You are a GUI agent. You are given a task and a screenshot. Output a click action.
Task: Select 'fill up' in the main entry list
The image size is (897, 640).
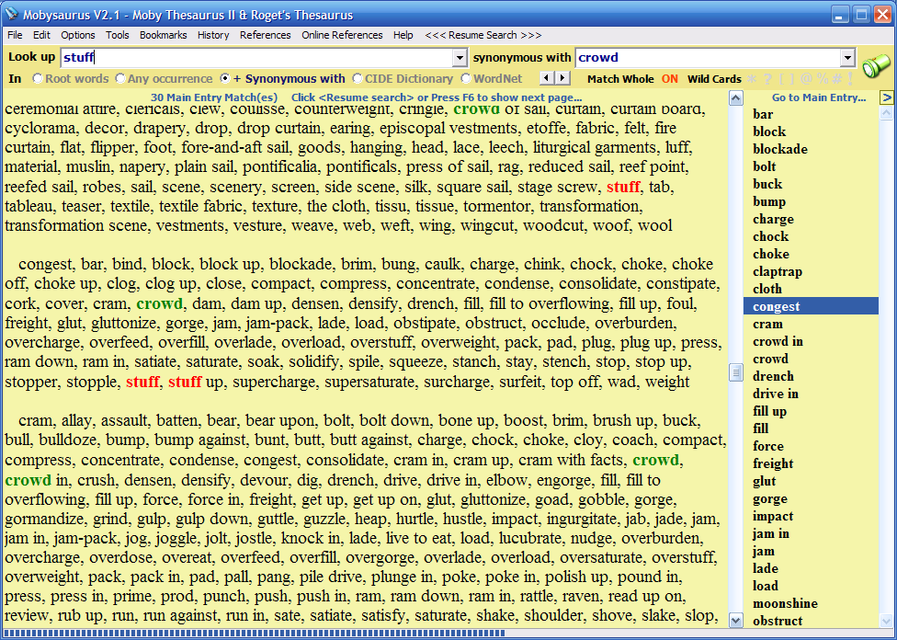(x=769, y=412)
